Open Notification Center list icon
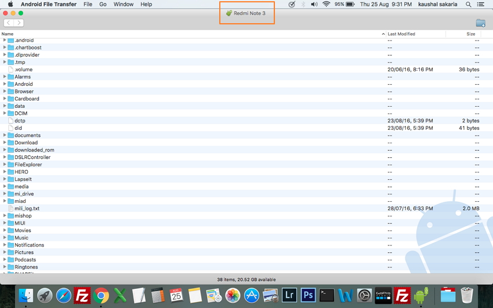The width and height of the screenshot is (493, 308). [480, 5]
